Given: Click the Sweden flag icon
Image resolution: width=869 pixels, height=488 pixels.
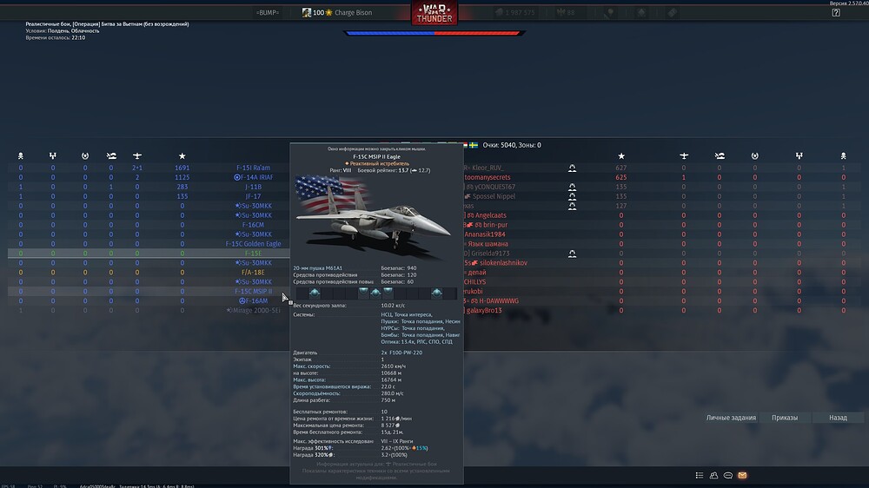Looking at the screenshot, I should click(x=474, y=145).
